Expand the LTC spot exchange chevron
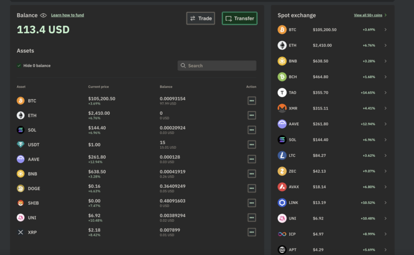The image size is (414, 255). (385, 155)
